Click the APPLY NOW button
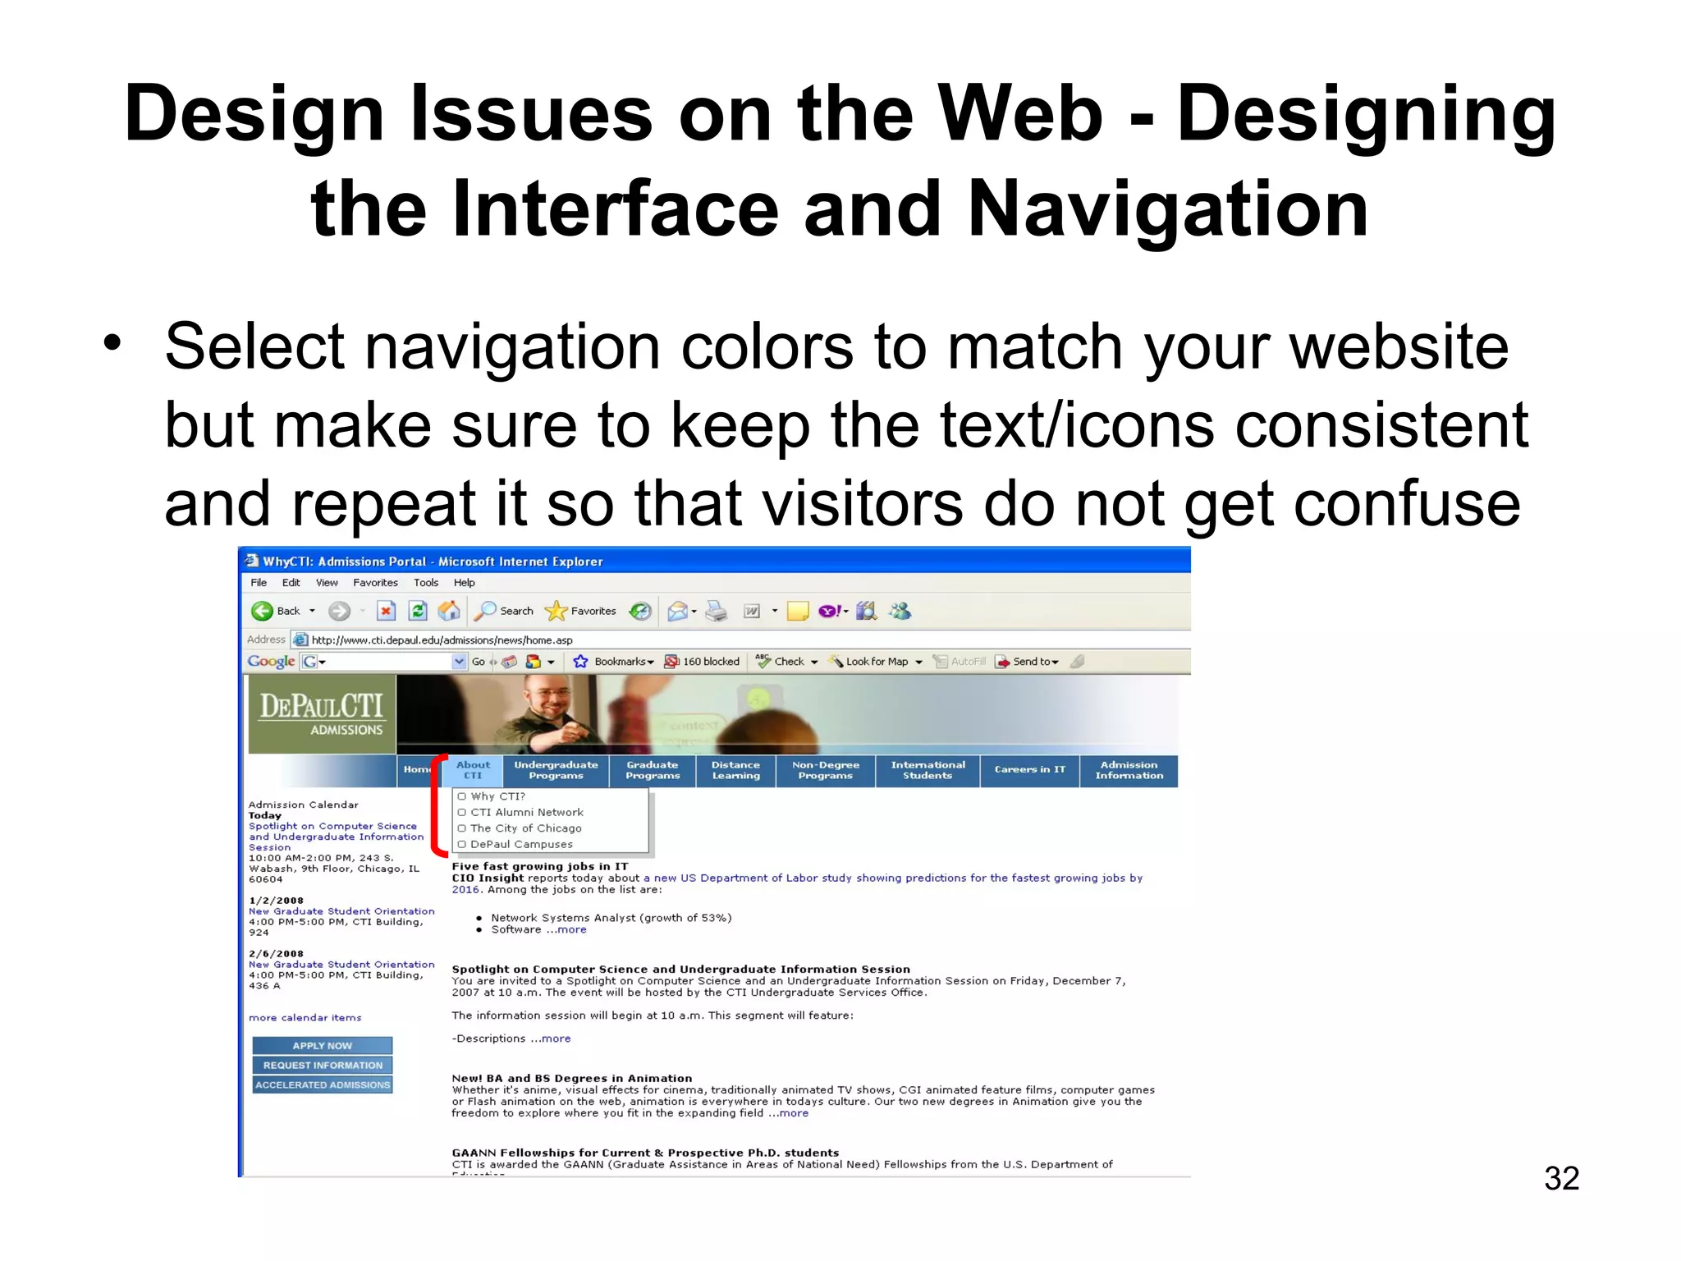The image size is (1681, 1261). pos(322,1046)
